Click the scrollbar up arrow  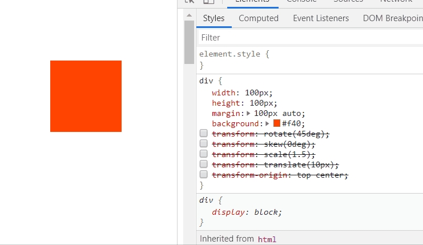coord(189,14)
